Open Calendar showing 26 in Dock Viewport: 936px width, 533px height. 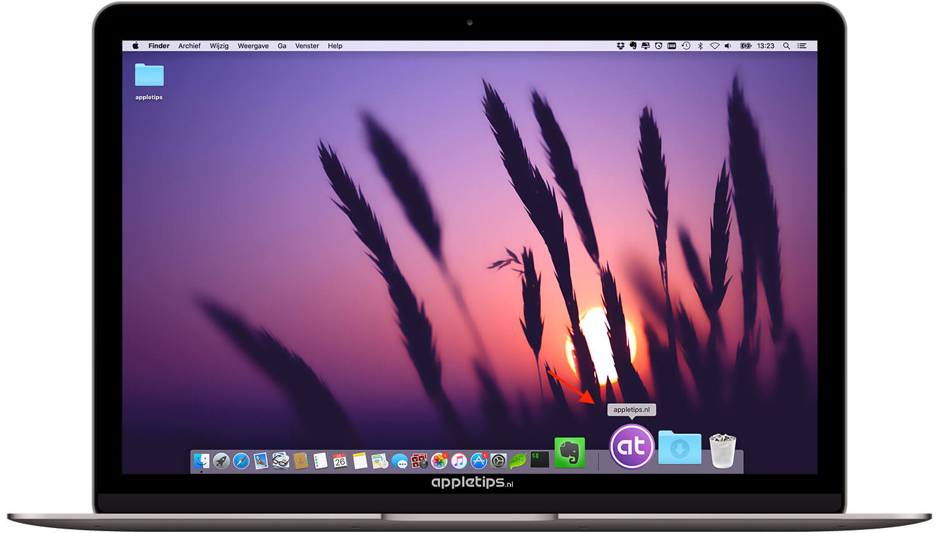(x=340, y=461)
